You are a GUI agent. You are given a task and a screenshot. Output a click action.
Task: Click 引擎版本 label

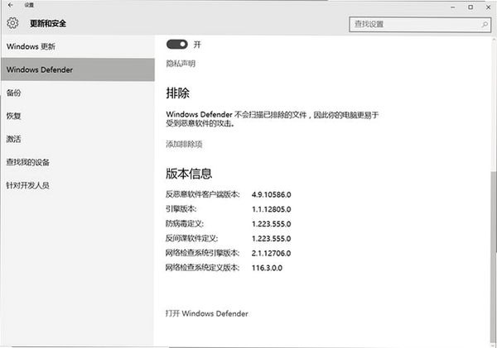[181, 209]
